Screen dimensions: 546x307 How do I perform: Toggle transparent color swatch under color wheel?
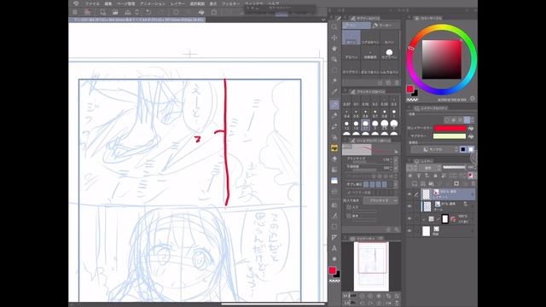coord(412,100)
